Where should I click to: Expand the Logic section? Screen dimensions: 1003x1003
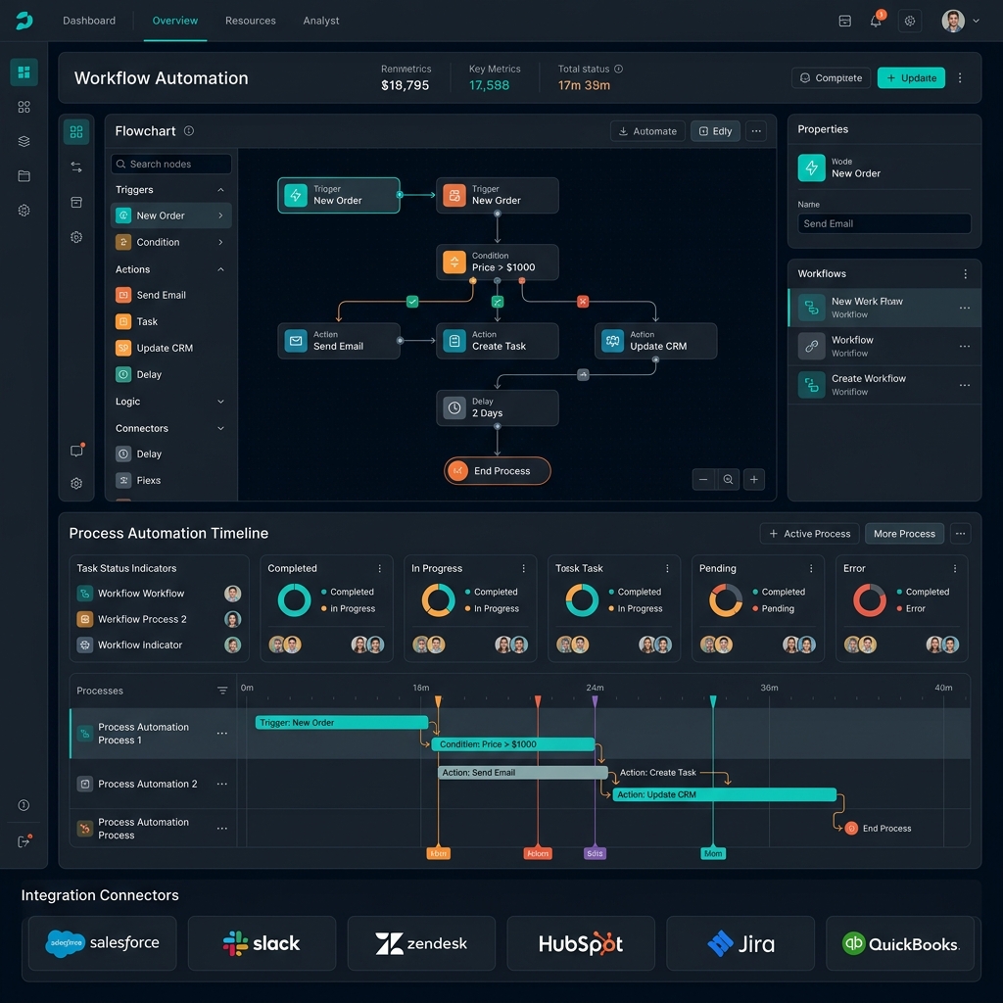click(x=220, y=402)
